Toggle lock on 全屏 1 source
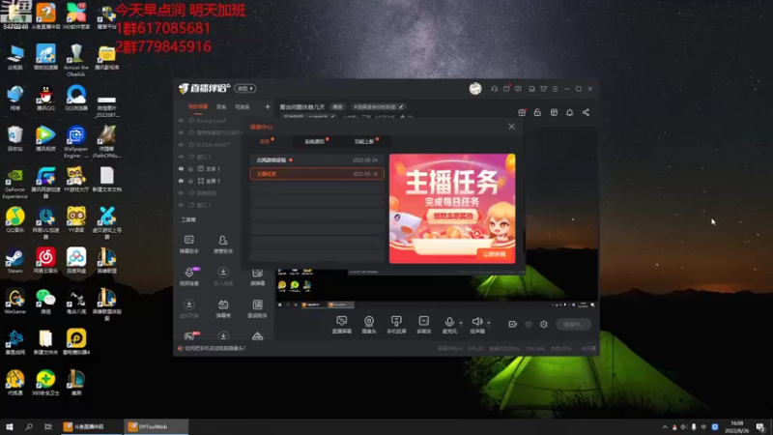This screenshot has height=435, width=773. tap(190, 181)
